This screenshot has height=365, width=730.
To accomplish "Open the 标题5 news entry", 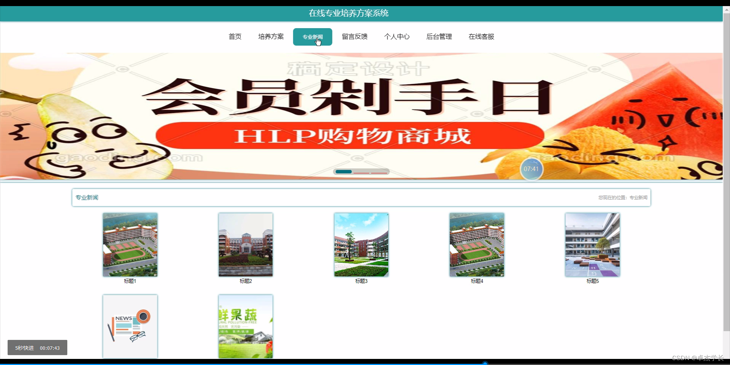I will pyautogui.click(x=592, y=244).
